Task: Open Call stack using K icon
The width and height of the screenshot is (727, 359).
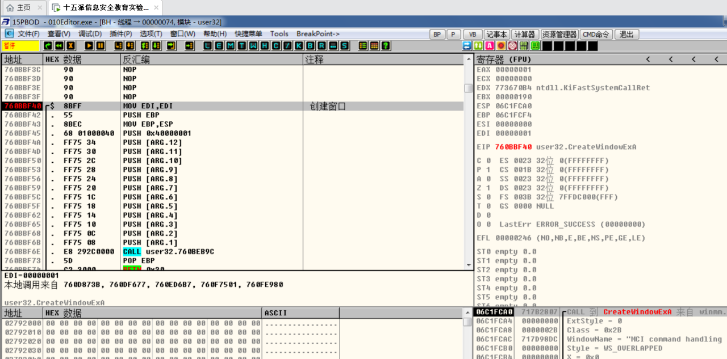Action: point(299,45)
